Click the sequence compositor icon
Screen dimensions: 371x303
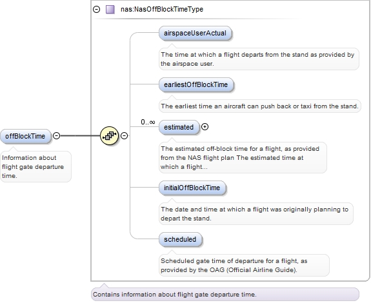pos(109,135)
